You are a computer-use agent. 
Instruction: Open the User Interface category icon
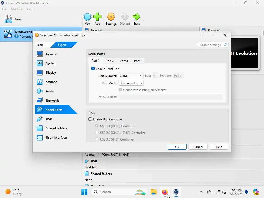[39, 138]
